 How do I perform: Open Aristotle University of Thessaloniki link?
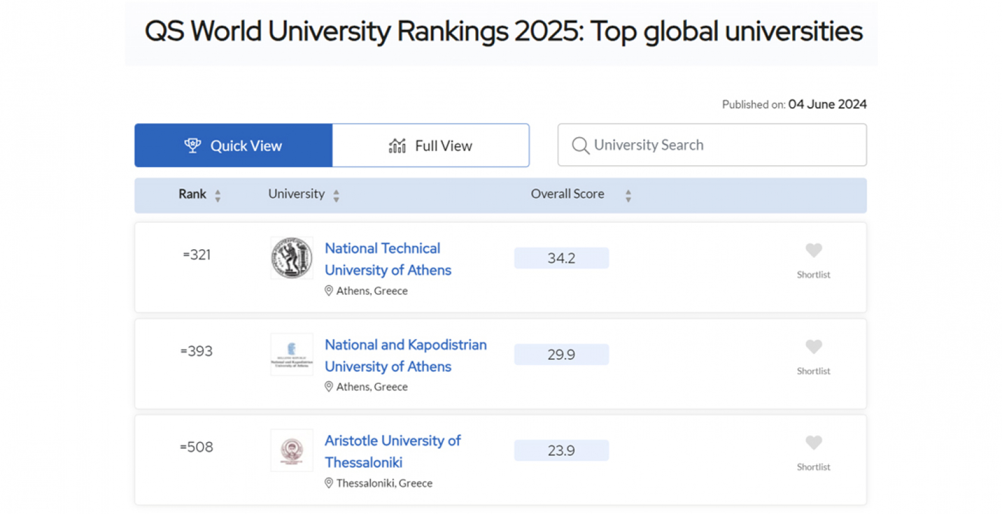[392, 451]
